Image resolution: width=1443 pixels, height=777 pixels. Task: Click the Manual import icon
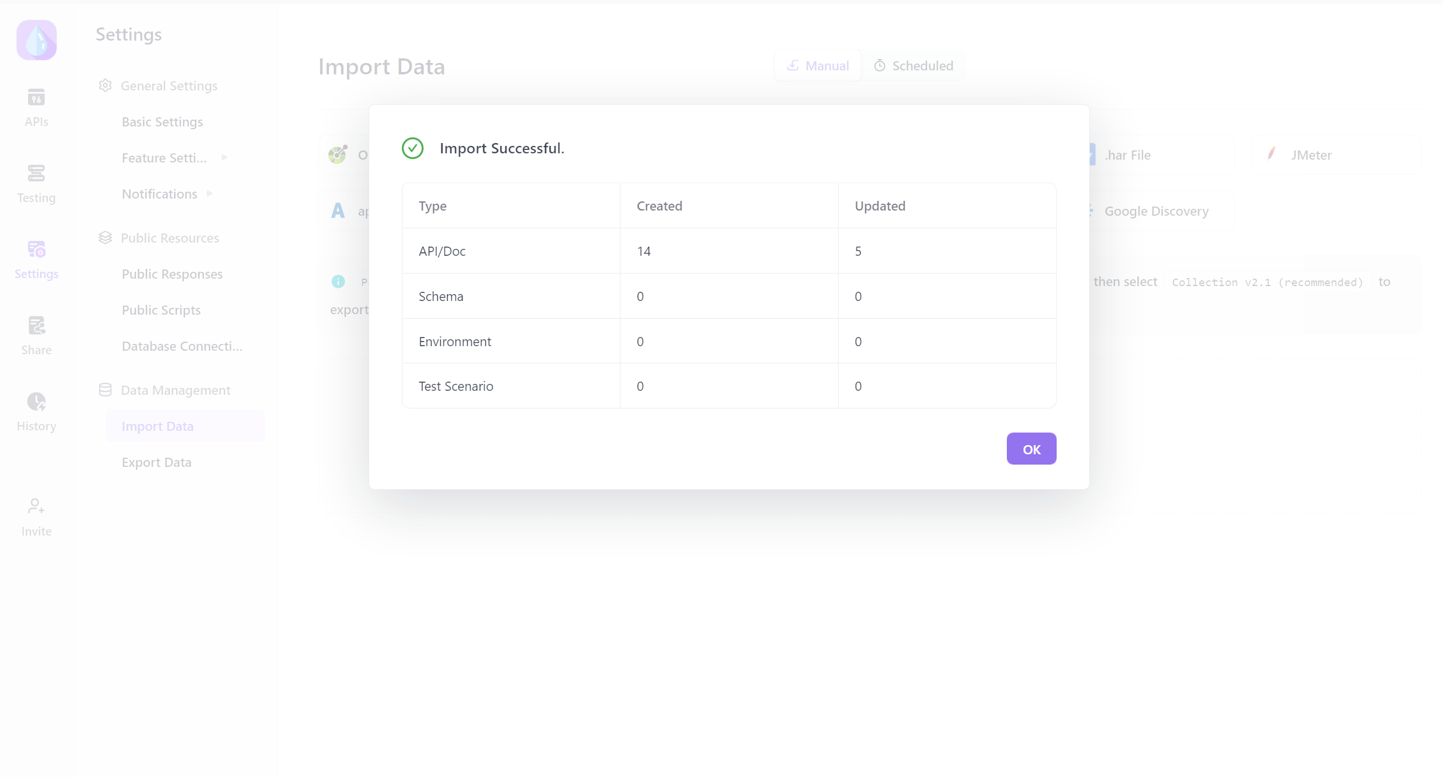(793, 66)
